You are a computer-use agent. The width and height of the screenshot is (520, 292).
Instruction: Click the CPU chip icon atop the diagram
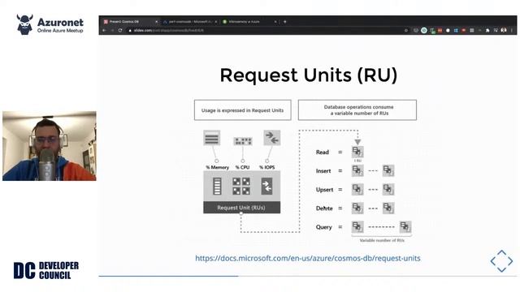(243, 141)
